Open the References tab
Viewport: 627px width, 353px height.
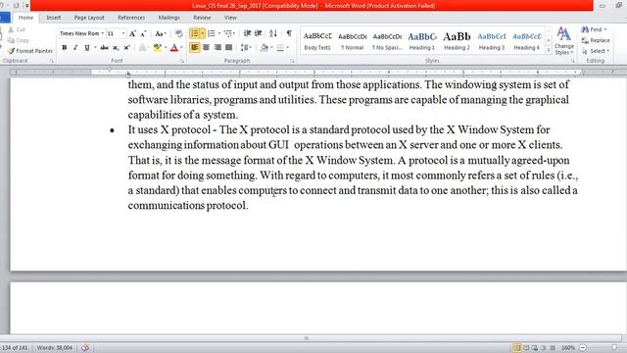tap(131, 18)
